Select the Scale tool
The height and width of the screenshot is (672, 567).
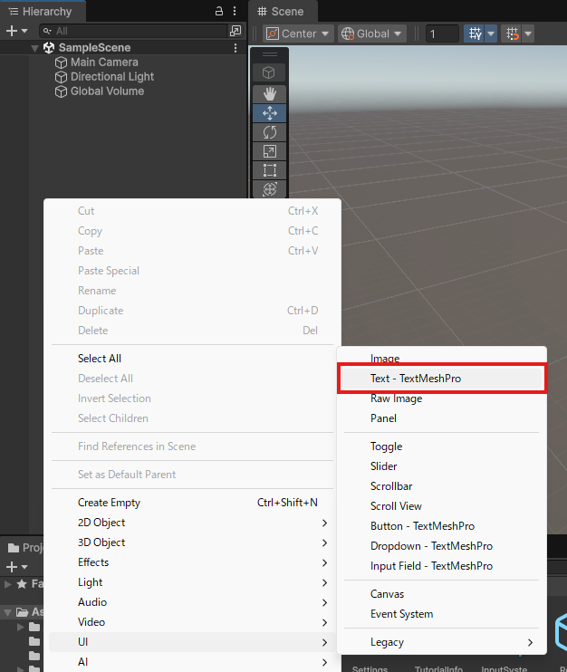(x=269, y=151)
